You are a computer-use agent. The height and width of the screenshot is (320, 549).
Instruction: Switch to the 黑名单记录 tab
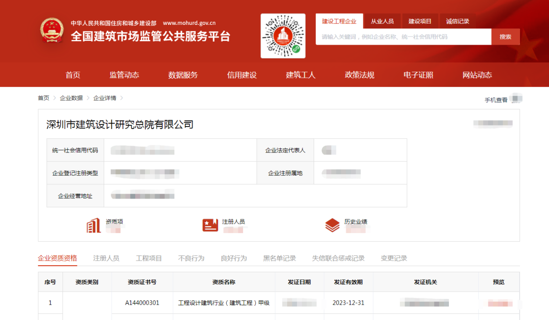280,258
